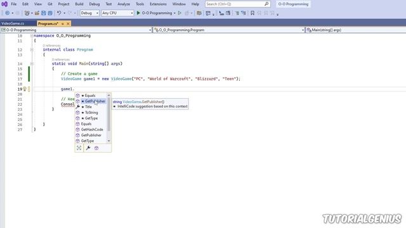Toggle the expand filter IntelliSense button
The image size is (406, 228).
tap(79, 148)
